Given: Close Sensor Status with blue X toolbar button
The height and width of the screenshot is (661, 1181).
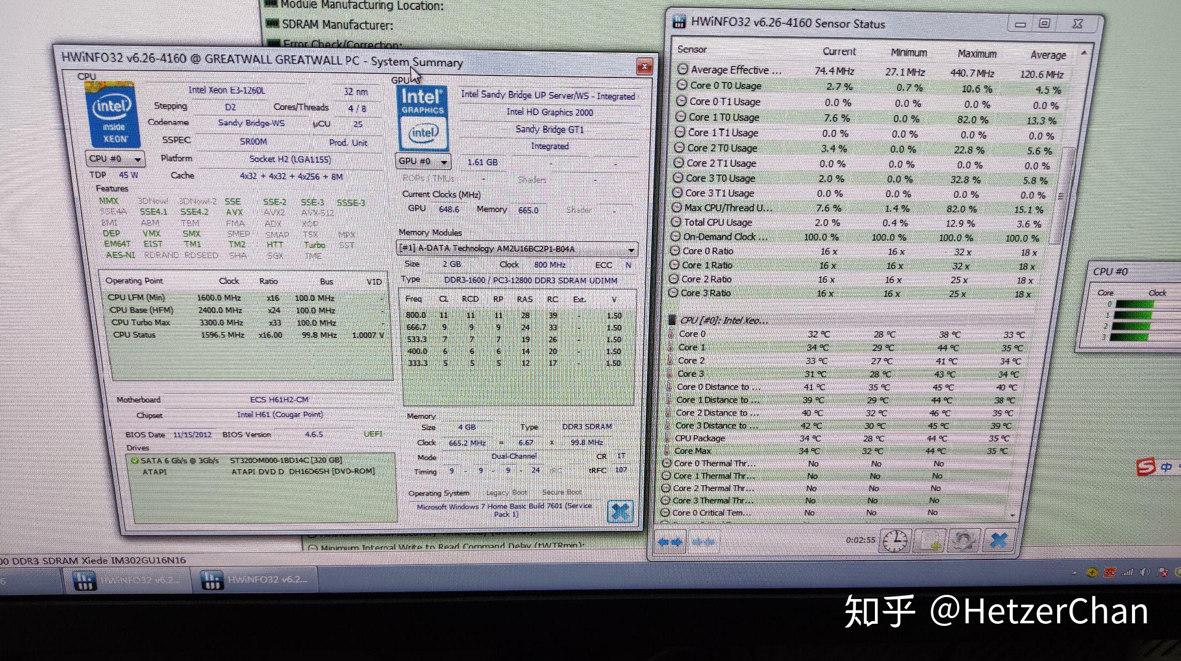Looking at the screenshot, I should 999,541.
